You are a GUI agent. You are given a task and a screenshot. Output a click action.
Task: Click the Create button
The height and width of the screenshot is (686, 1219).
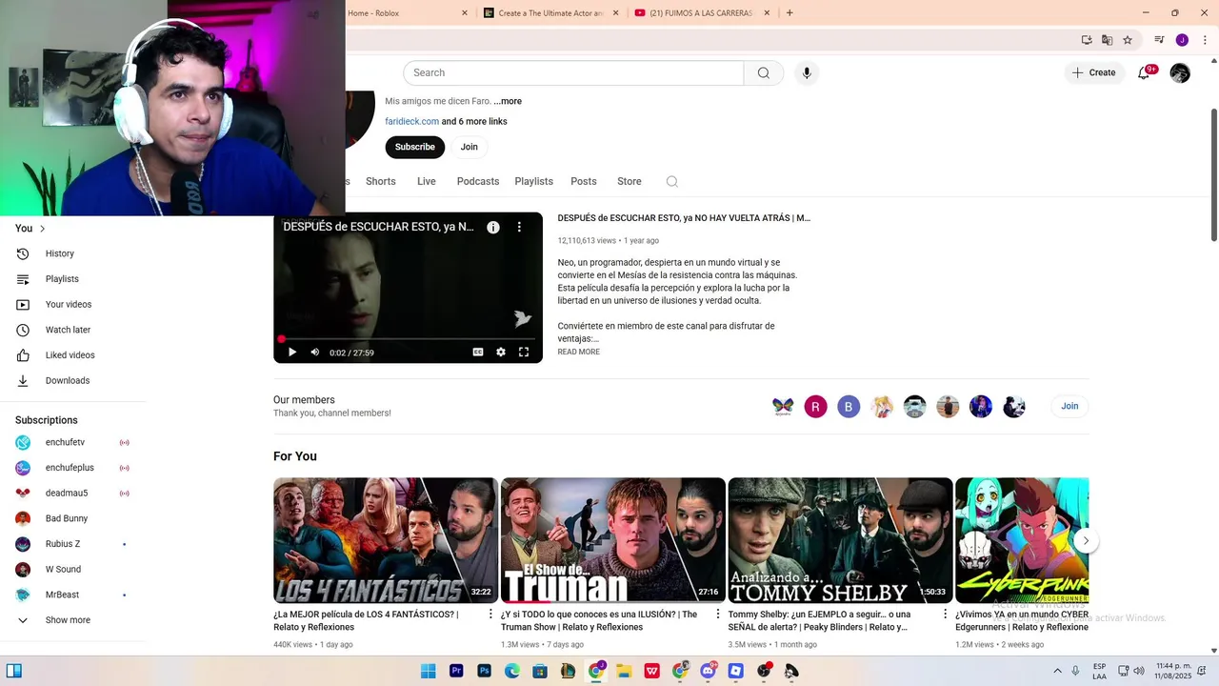(1093, 72)
